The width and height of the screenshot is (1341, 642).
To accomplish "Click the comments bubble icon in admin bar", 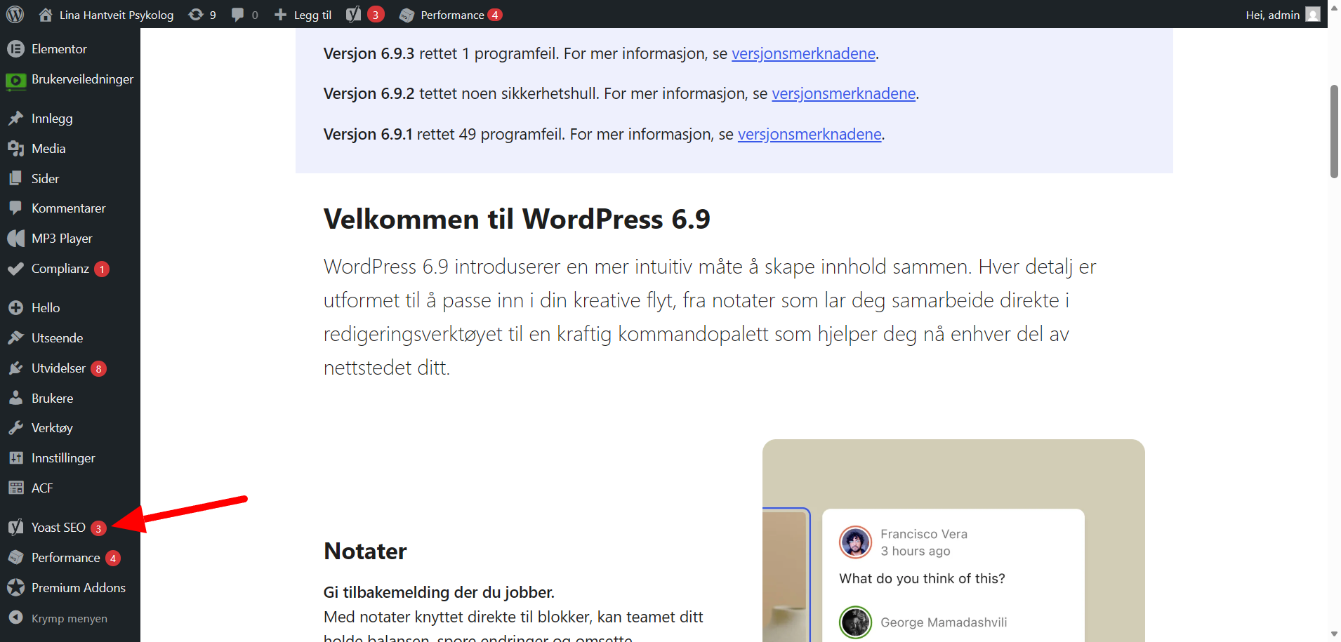I will [x=238, y=14].
